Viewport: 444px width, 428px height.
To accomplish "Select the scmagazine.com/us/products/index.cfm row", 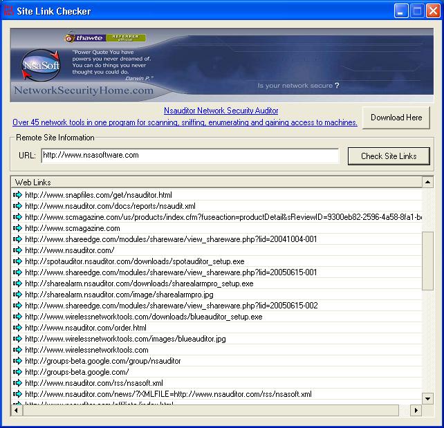I will tap(216, 217).
